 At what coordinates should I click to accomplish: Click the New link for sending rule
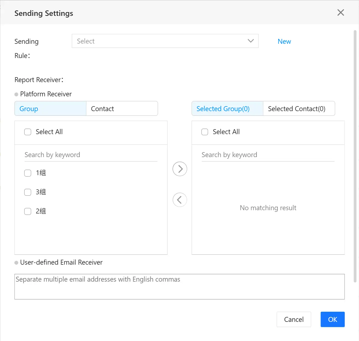284,41
